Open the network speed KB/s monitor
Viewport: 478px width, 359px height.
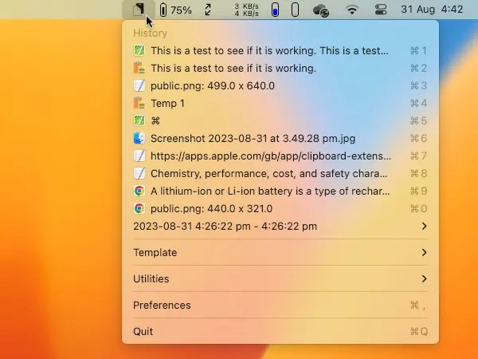pyautogui.click(x=246, y=10)
